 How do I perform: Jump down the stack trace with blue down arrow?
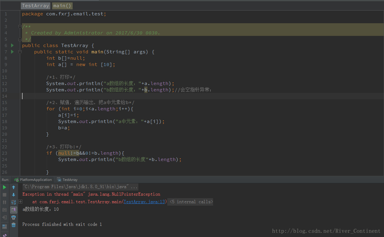point(14,195)
